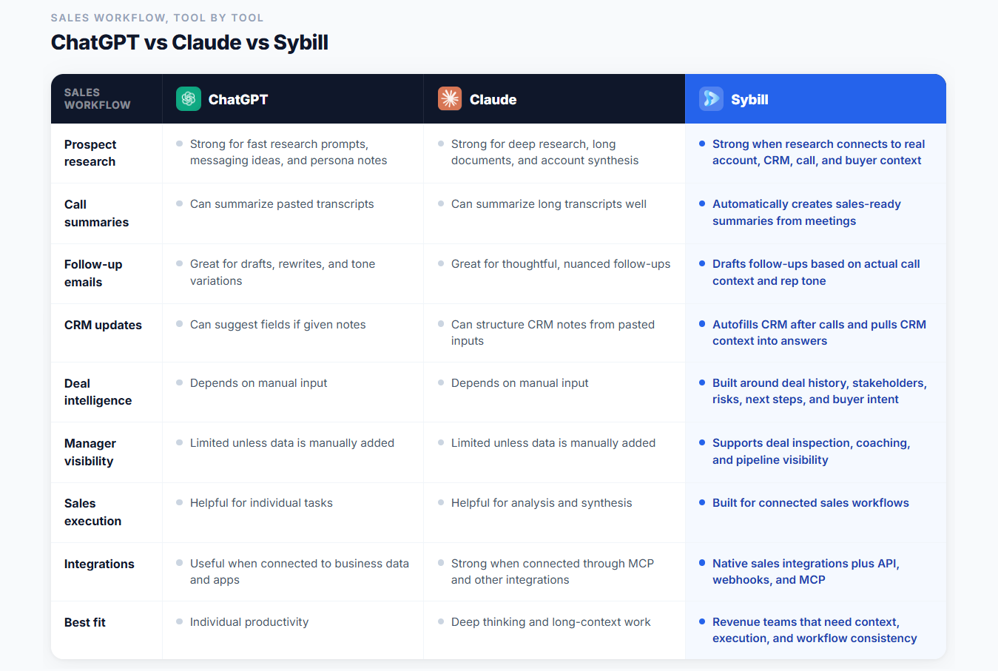Select the 'Manager visibility' row label
The height and width of the screenshot is (671, 998).
pos(90,452)
